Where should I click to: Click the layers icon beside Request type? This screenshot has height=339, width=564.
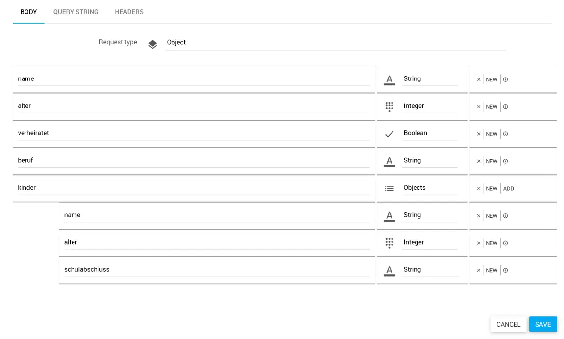pyautogui.click(x=153, y=44)
